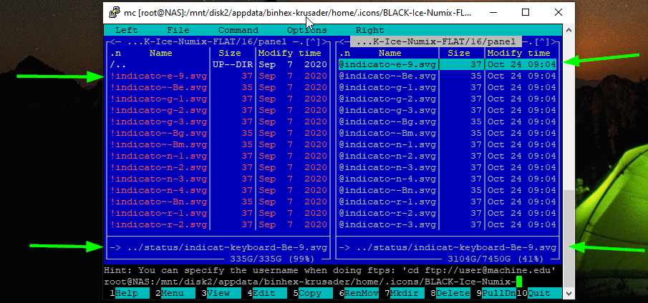Click the 7Mkdir function key button
Image resolution: width=648 pixels, height=303 pixels.
coord(405,293)
